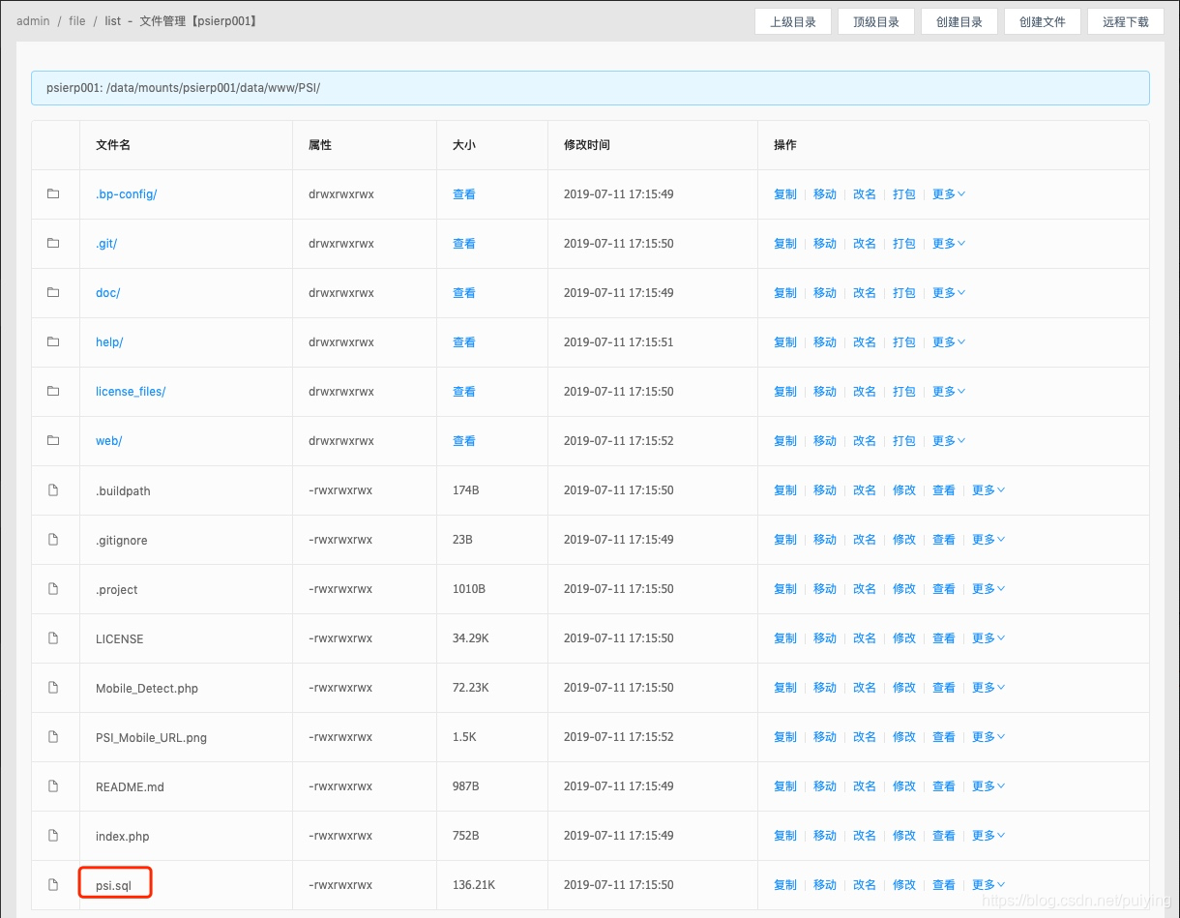Expand 更多 dropdown for help/ row
Viewport: 1180px width, 918px height.
tap(949, 341)
